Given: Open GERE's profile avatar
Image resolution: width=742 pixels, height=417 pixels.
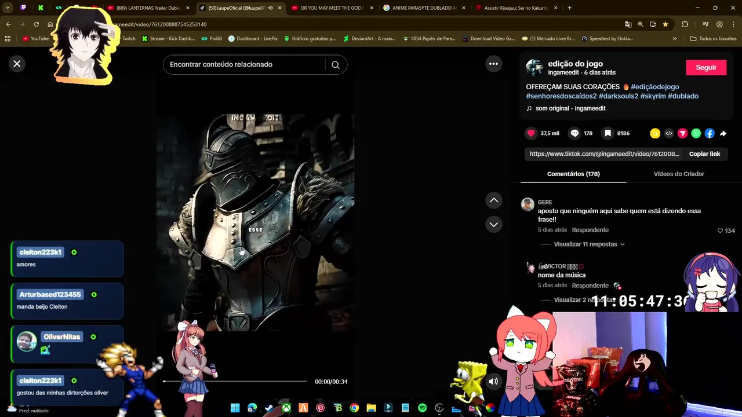Looking at the screenshot, I should tap(528, 204).
